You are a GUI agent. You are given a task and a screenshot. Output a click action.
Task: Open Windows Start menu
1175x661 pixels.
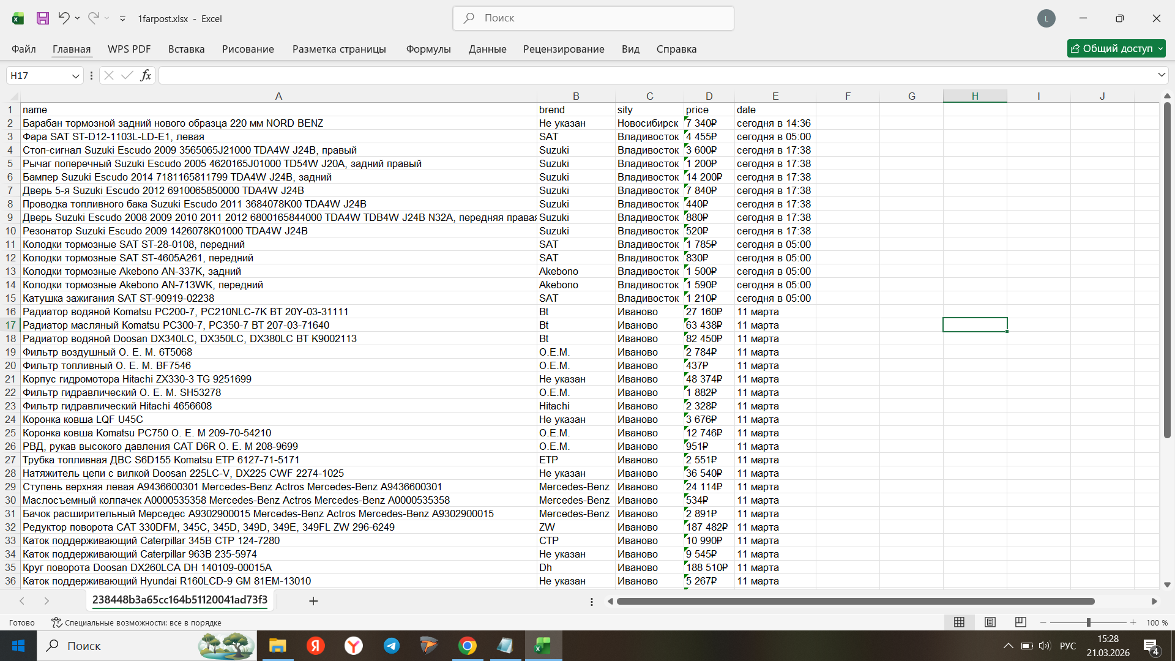pos(18,646)
